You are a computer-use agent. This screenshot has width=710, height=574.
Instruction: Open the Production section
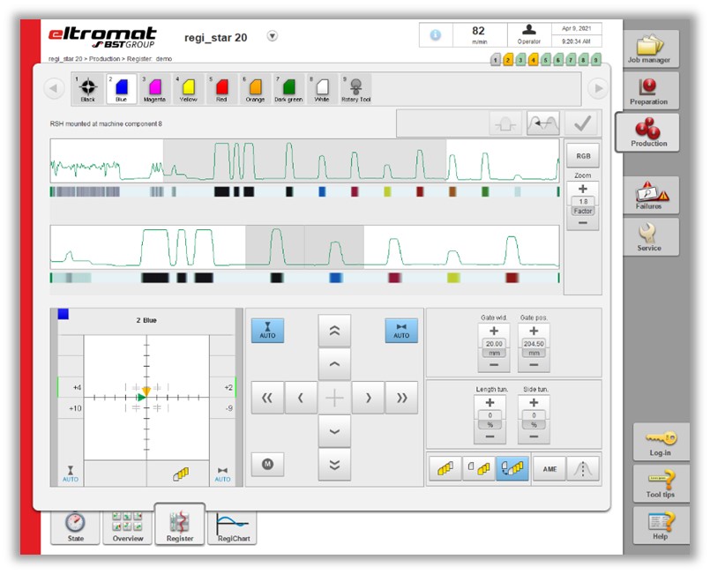point(648,132)
